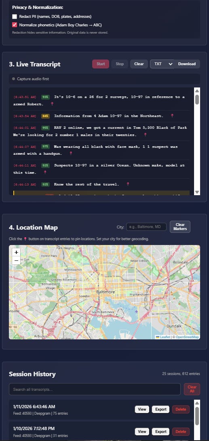
Task: Pin location for 6:43:51 AM transcript entry
Action: point(52,104)
